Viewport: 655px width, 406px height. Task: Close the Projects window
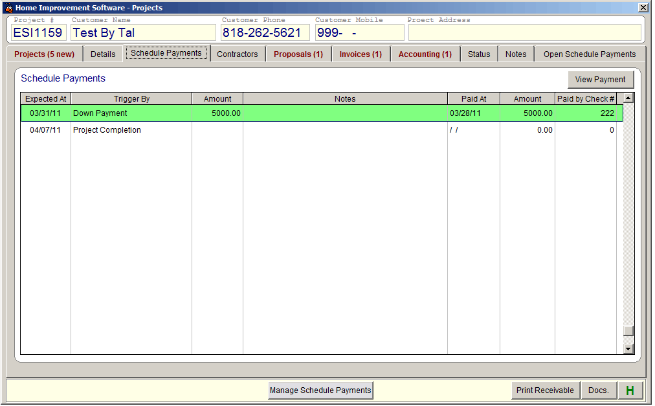(643, 8)
